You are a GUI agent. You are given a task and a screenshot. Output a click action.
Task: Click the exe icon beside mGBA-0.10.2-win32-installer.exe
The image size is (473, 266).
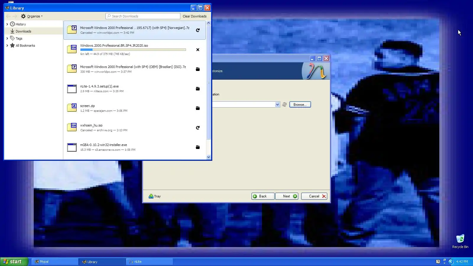(72, 147)
